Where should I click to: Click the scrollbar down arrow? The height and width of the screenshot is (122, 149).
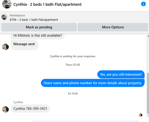click(x=148, y=115)
